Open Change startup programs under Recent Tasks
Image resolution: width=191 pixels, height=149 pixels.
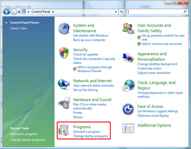click(28, 140)
